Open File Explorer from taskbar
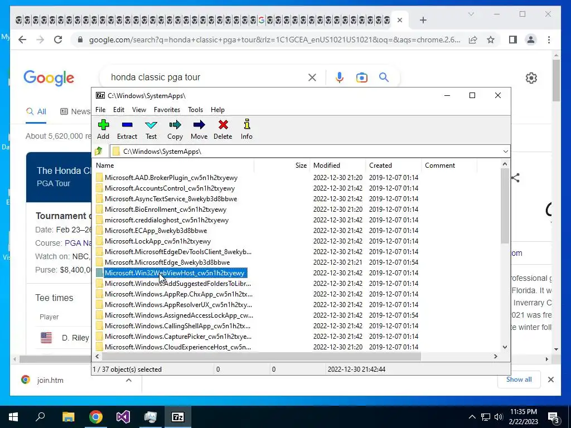Image resolution: width=571 pixels, height=428 pixels. tap(68, 417)
